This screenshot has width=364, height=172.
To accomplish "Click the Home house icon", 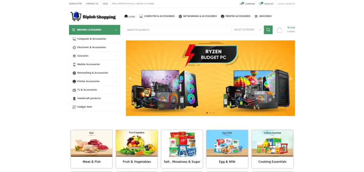I will (126, 16).
